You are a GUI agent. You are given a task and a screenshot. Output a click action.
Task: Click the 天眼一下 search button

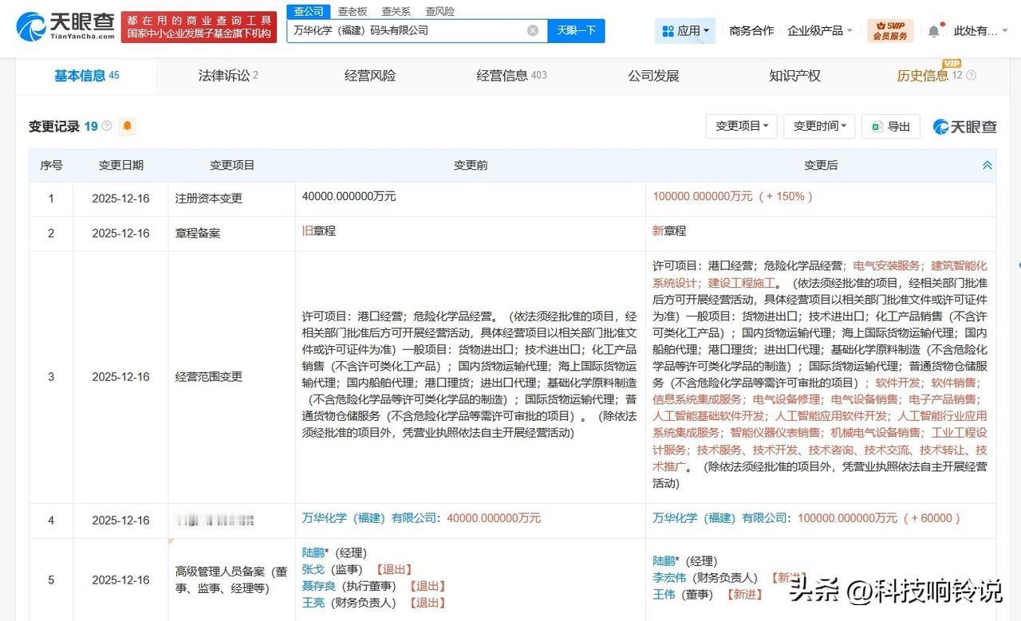point(577,30)
